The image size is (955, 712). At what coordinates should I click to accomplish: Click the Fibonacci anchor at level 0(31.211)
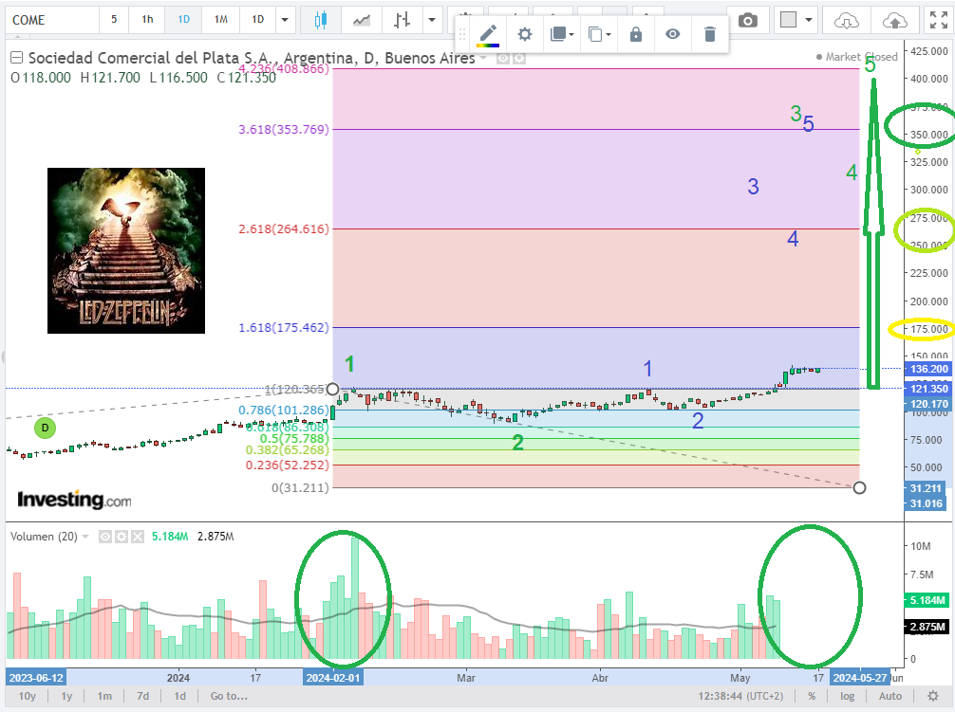859,487
